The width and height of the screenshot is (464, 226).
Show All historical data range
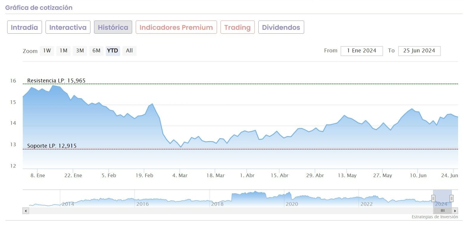tap(129, 51)
